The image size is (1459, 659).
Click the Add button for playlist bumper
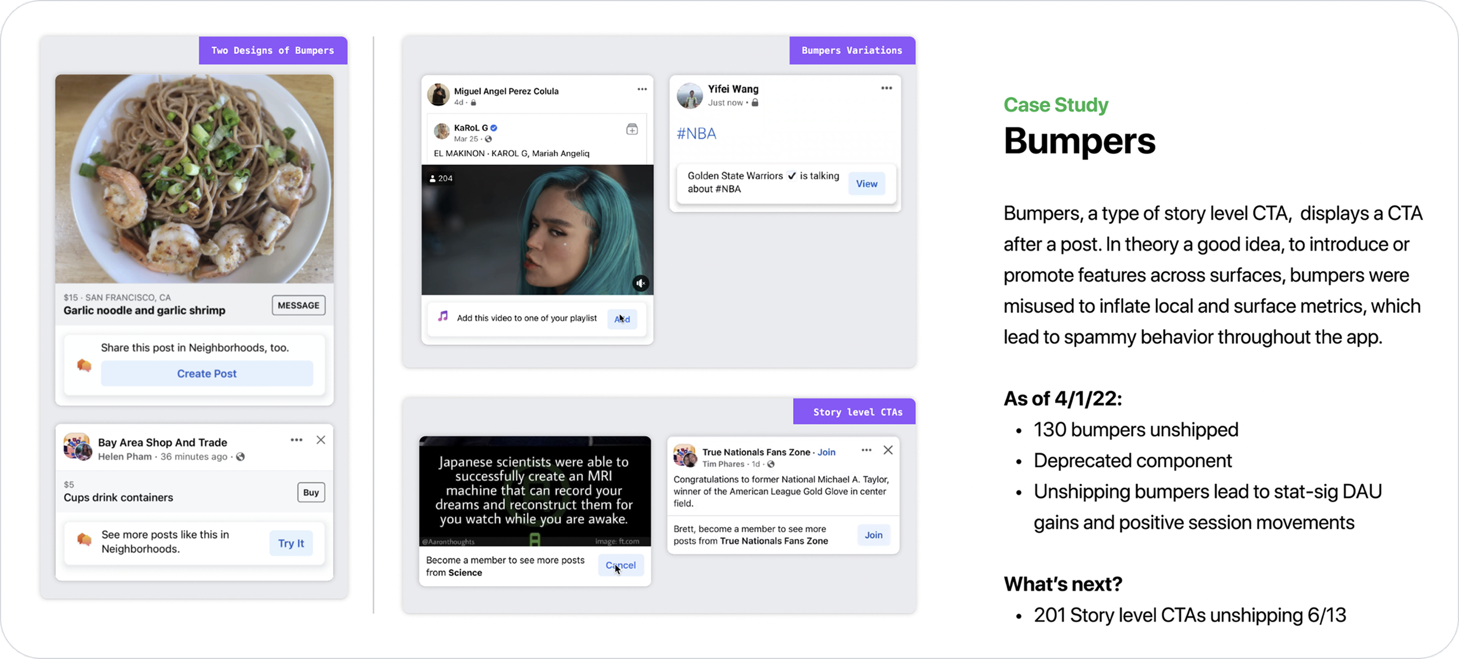(622, 319)
